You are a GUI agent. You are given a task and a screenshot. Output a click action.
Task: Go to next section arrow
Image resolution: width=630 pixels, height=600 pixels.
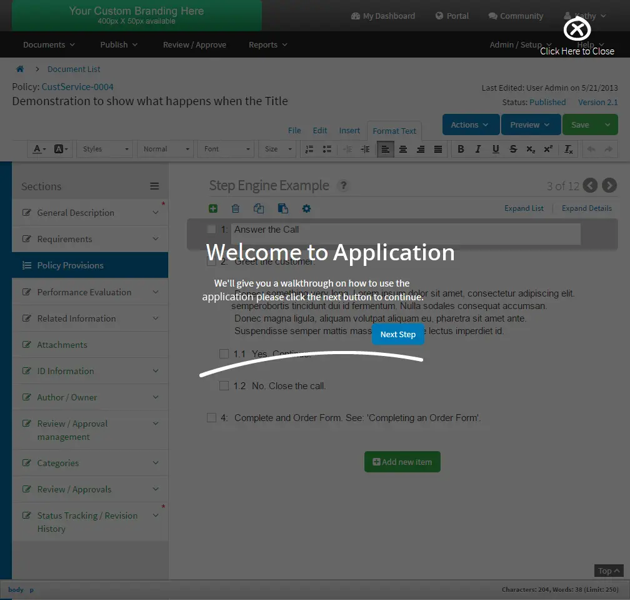(x=609, y=185)
